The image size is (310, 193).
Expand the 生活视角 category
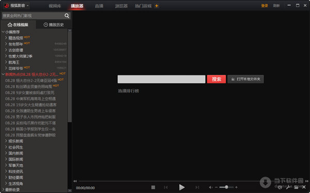point(6,184)
